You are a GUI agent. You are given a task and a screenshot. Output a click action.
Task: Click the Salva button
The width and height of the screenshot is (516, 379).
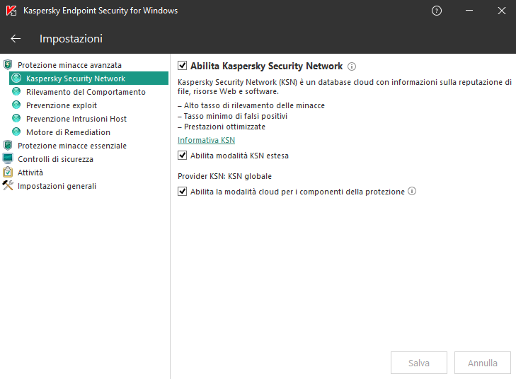coord(418,363)
